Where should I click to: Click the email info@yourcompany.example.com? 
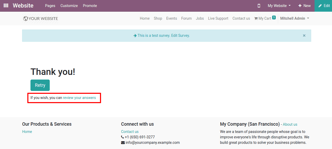coord(153,143)
